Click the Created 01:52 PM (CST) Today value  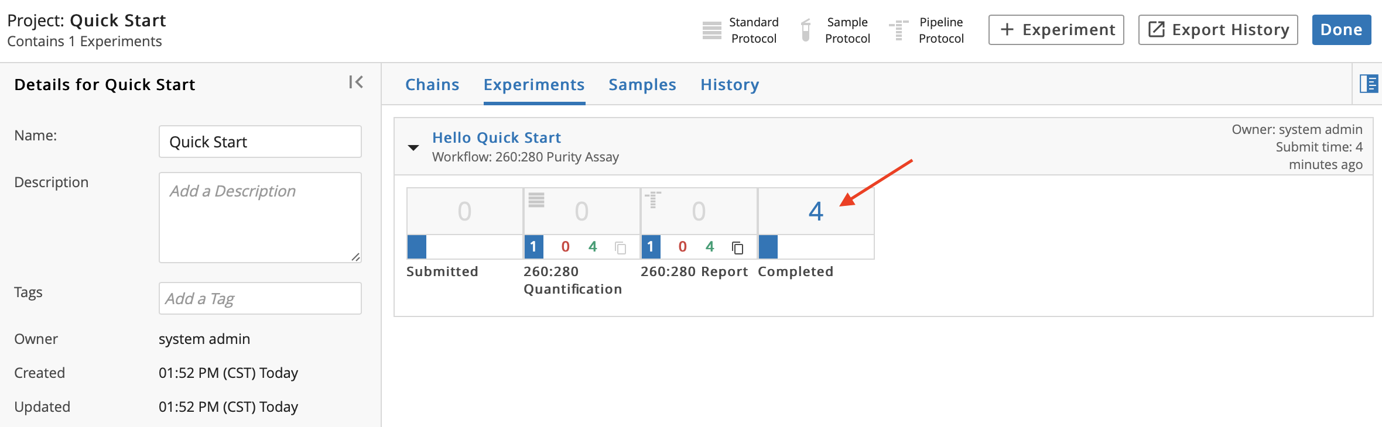coord(228,373)
